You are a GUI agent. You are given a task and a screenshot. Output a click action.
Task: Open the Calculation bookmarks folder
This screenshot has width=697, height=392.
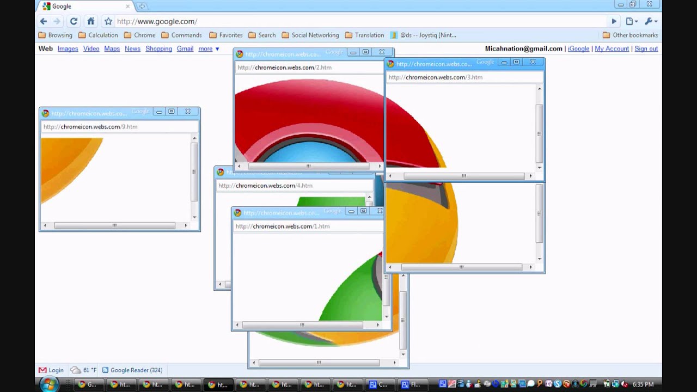pyautogui.click(x=98, y=35)
